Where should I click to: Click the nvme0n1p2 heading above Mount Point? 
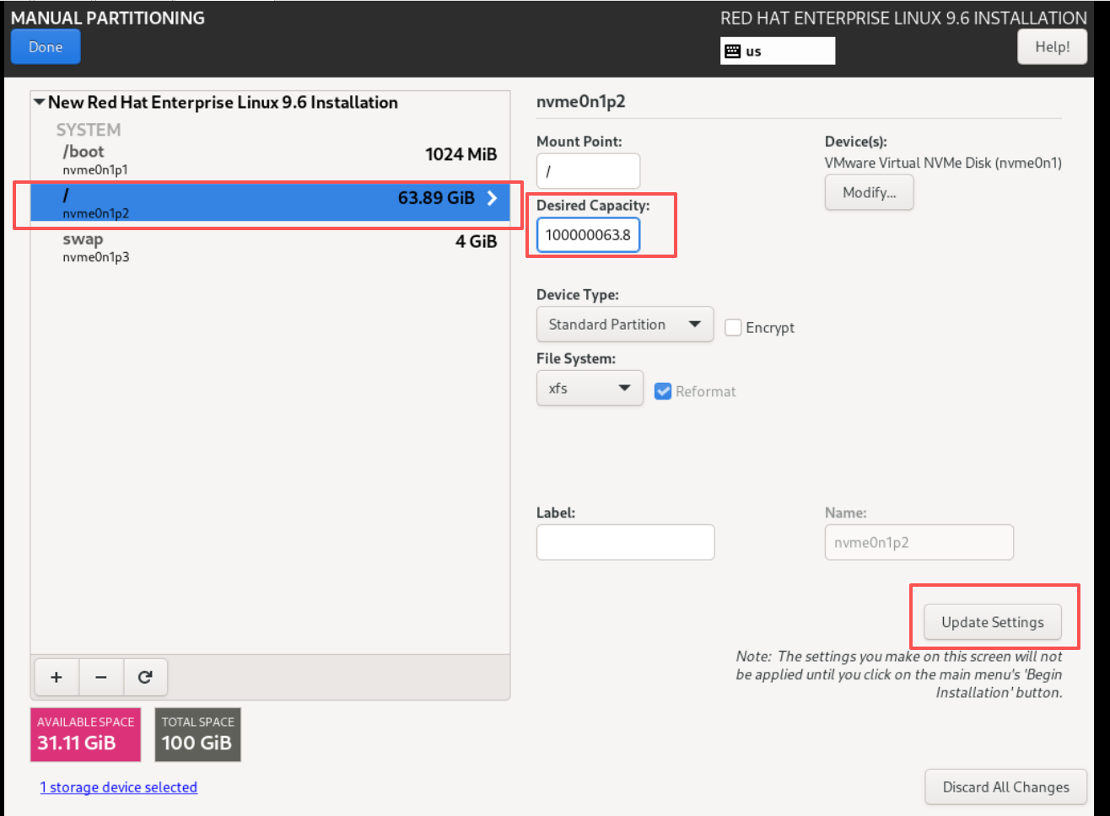point(581,102)
